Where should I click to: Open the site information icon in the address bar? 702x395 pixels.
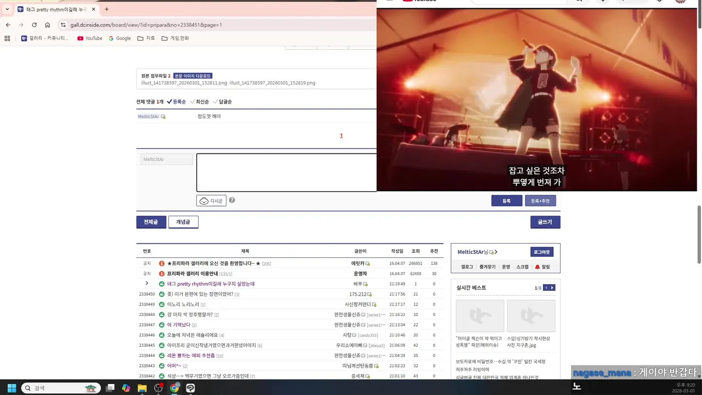(x=63, y=25)
